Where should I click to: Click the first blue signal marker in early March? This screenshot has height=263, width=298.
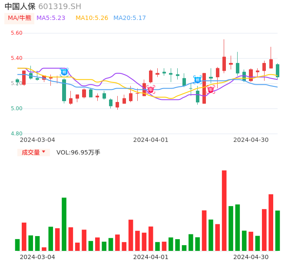pyautogui.click(x=64, y=72)
